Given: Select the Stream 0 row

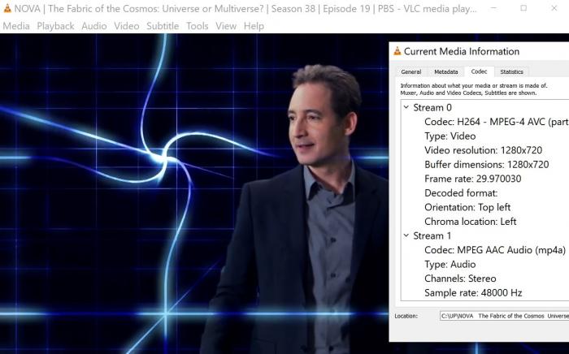Looking at the screenshot, I should [432, 108].
